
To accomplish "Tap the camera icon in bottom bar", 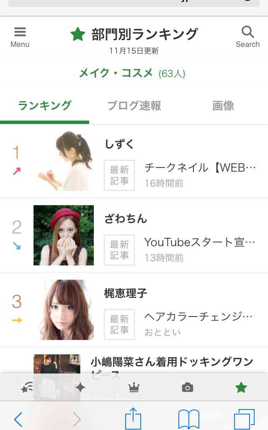I will coord(187,387).
